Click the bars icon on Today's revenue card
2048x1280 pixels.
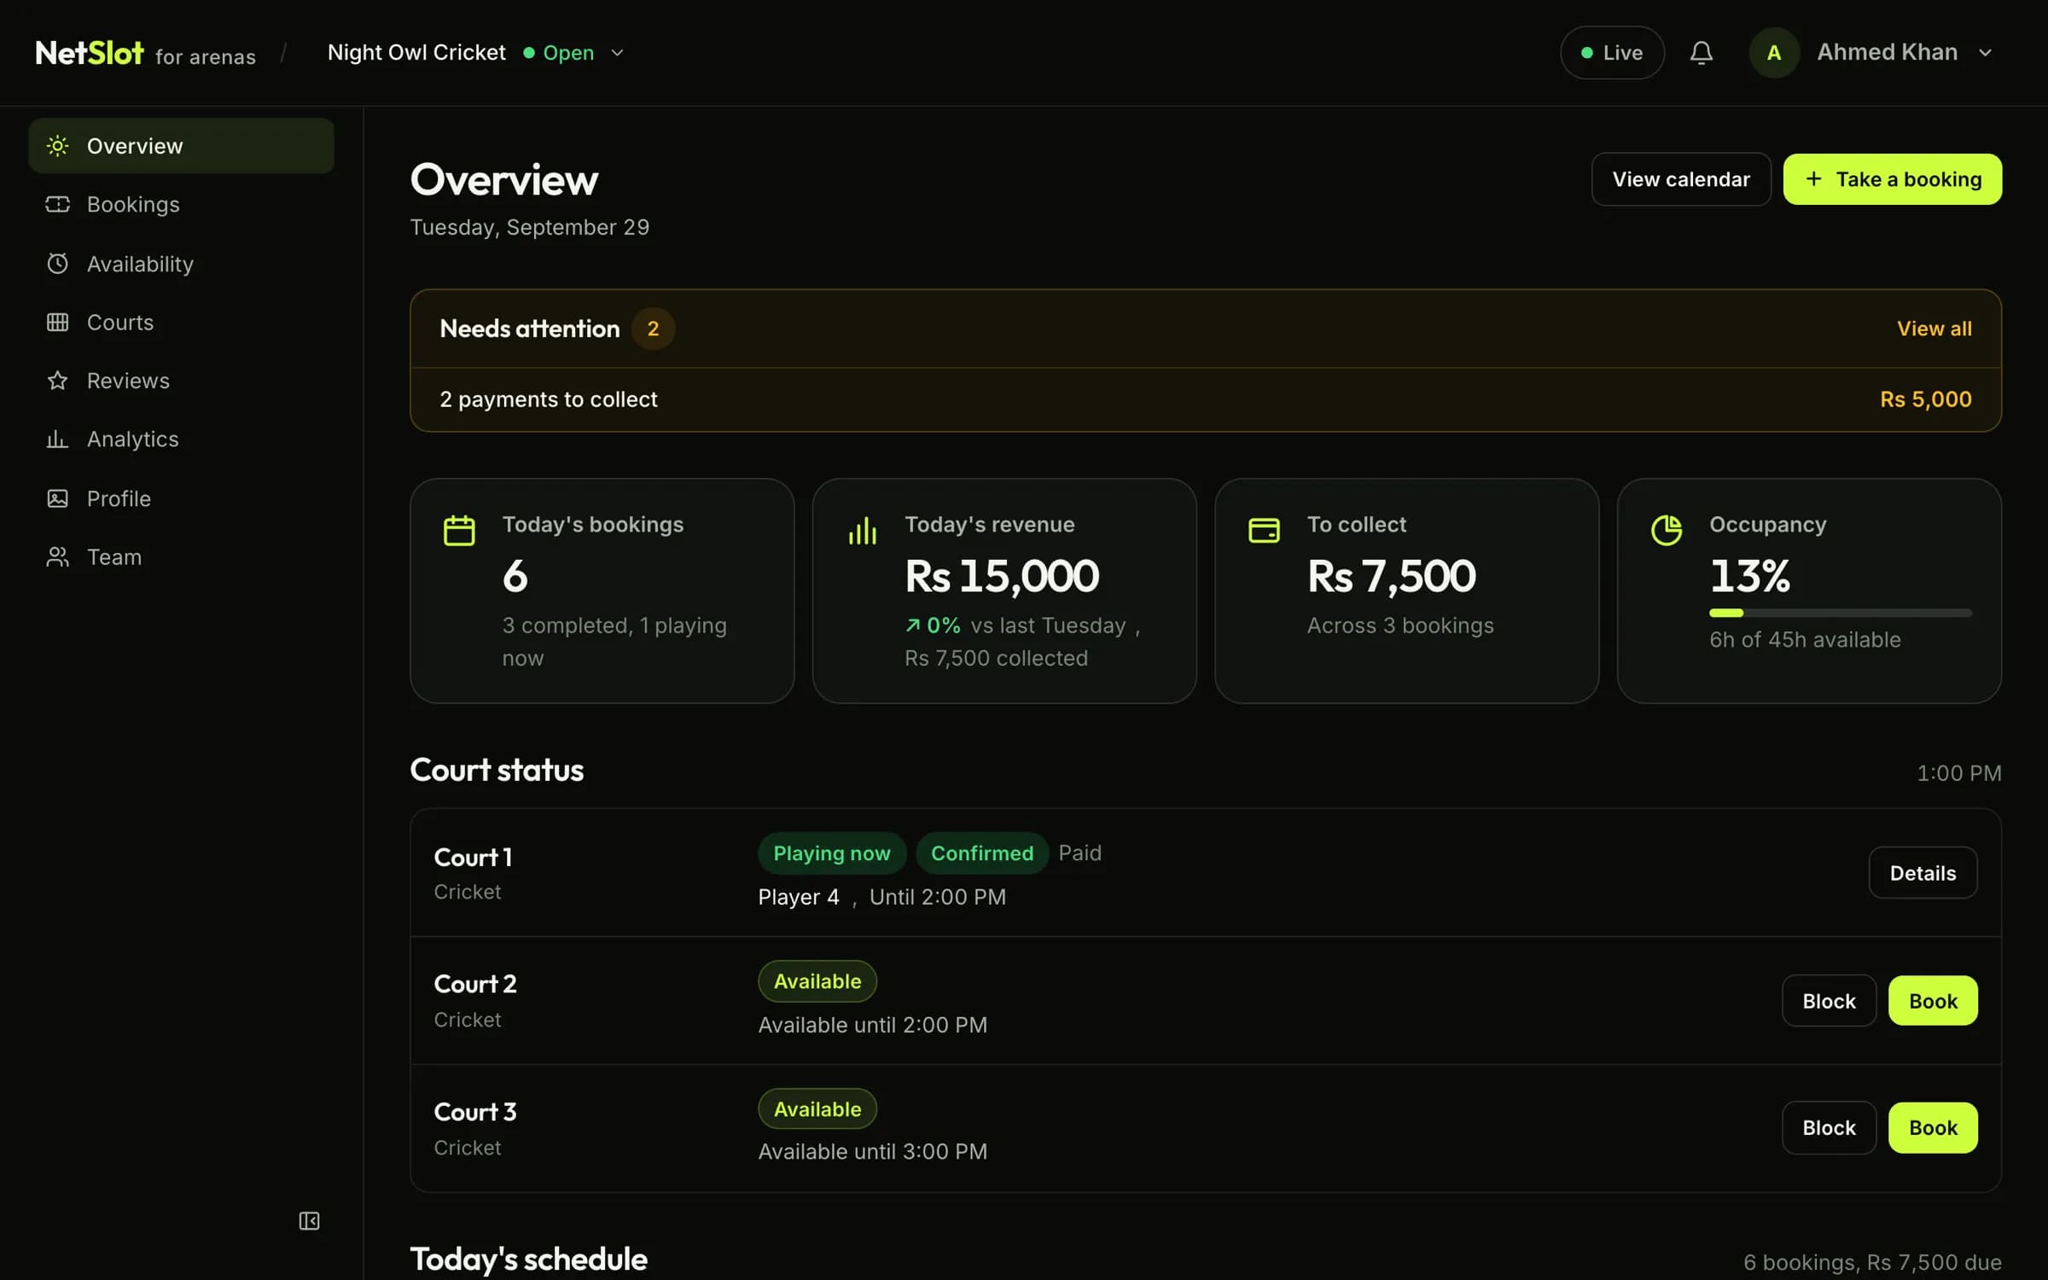pyautogui.click(x=863, y=530)
